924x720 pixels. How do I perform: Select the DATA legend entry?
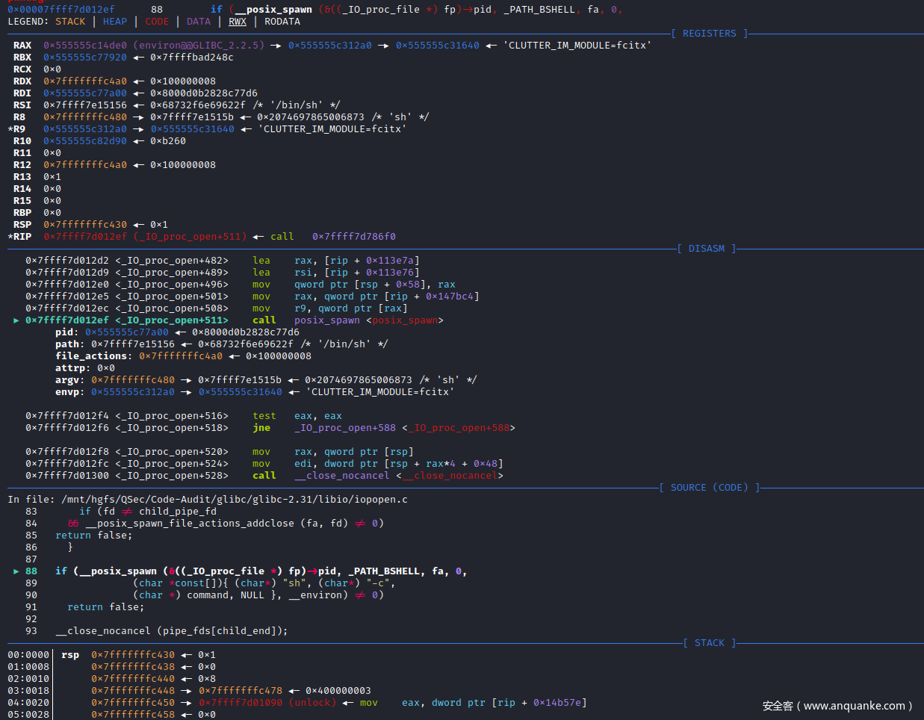point(199,22)
